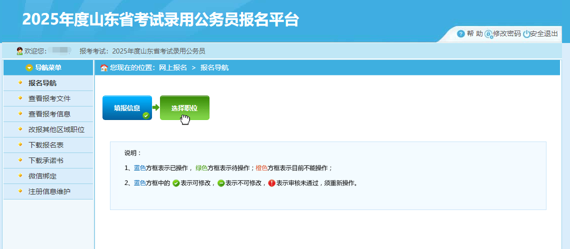Open the 修改密码 link
The image size is (570, 249).
tap(506, 34)
